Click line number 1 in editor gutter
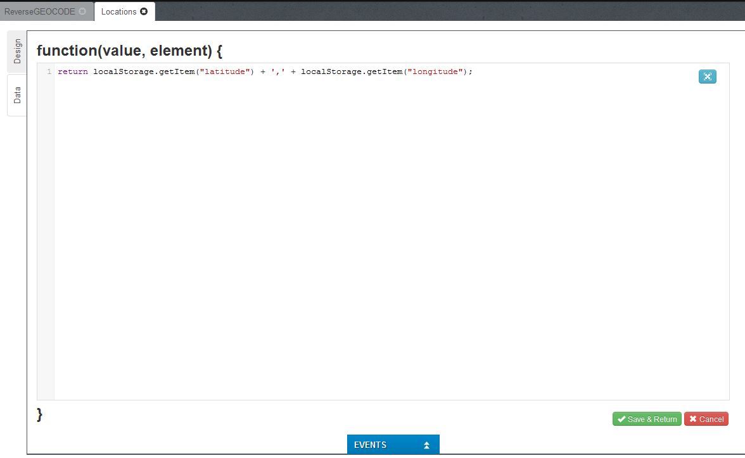745x458 pixels. tap(49, 72)
